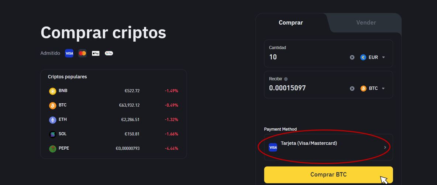Clear the Recibir amount field
The width and height of the screenshot is (437, 185).
352,89
